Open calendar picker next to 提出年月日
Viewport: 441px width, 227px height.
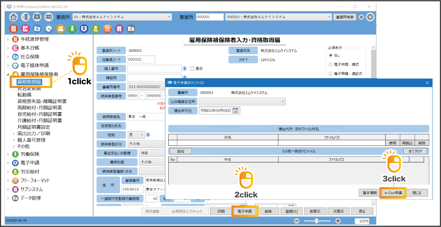236,110
